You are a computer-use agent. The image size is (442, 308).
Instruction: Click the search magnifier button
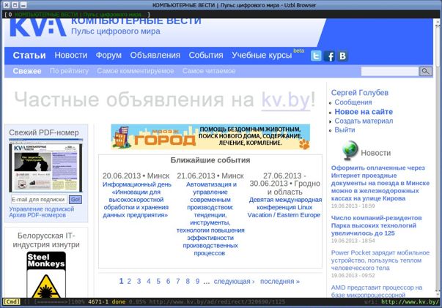[425, 71]
